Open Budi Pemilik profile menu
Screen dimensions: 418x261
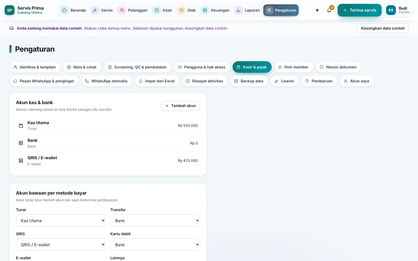point(399,10)
